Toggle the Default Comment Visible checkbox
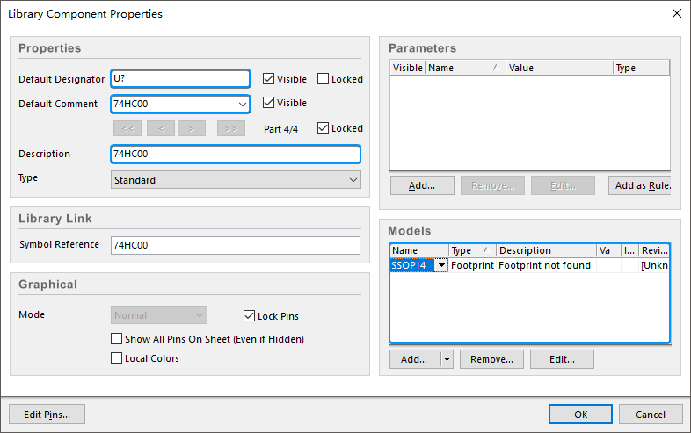The height and width of the screenshot is (433, 691). tap(268, 103)
